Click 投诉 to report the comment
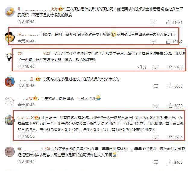The width and height of the screenshot is (189, 171). tap(142, 67)
